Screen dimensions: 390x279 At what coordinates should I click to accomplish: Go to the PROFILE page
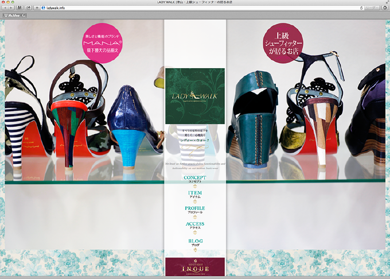click(195, 210)
